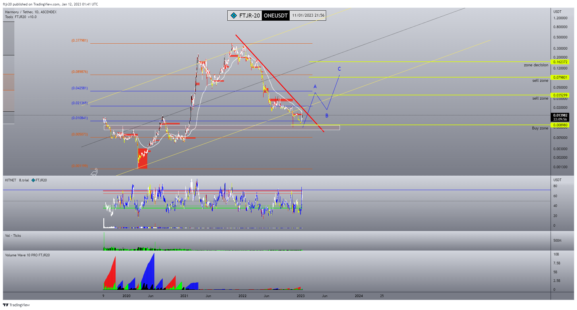The width and height of the screenshot is (577, 310).
Task: Click the blue wave label B
Action: coord(327,116)
